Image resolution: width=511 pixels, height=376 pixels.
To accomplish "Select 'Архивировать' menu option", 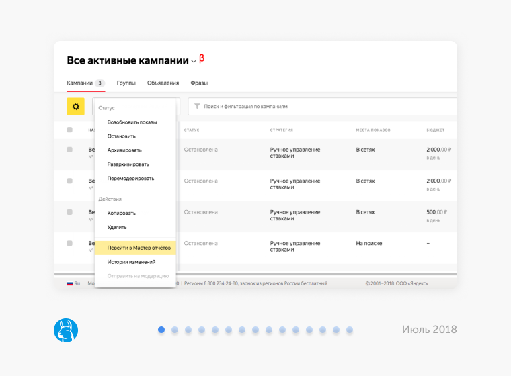I will [124, 150].
